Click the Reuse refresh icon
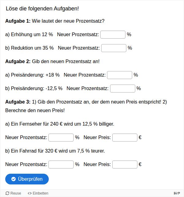This screenshot has width=184, height=197. 7,193
